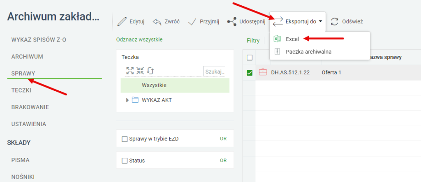
Task: Click the expand all tree icon
Action: 130,71
